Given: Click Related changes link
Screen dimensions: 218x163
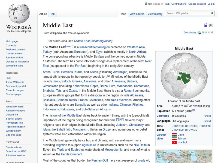Looking at the screenshot, I should pos(15,111).
